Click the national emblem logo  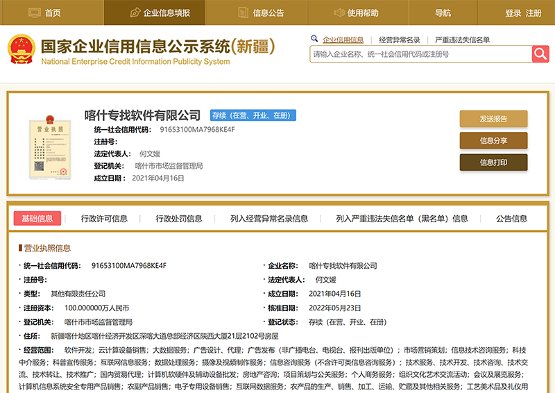[x=22, y=49]
